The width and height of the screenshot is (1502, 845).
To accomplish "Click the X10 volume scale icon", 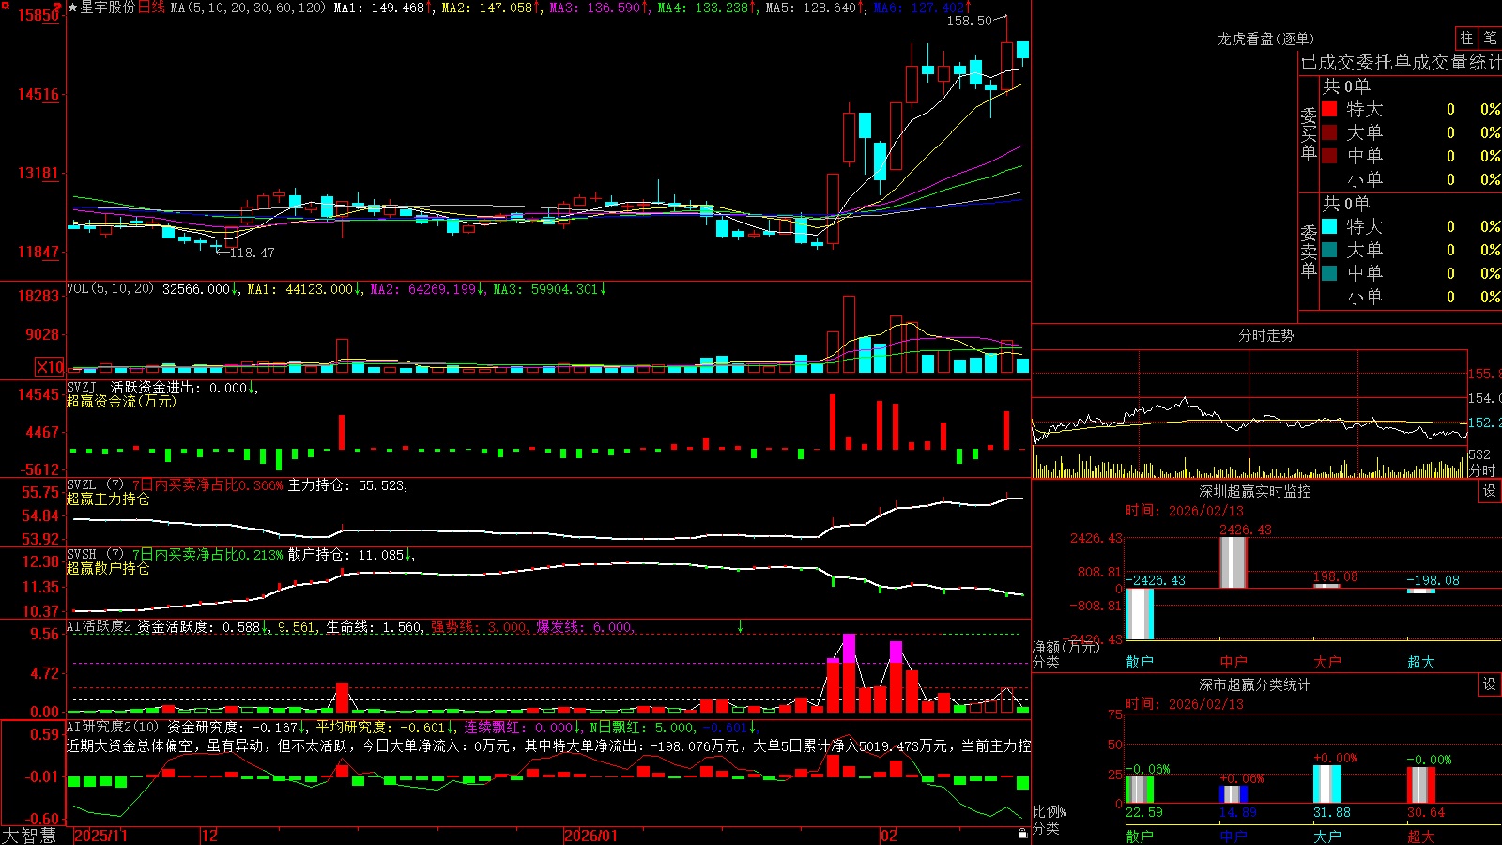I will 50,367.
